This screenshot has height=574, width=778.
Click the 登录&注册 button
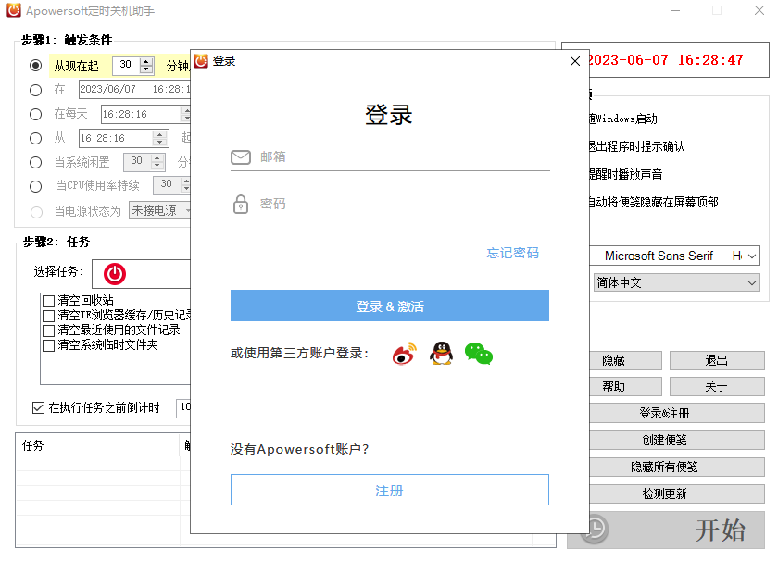tap(677, 413)
